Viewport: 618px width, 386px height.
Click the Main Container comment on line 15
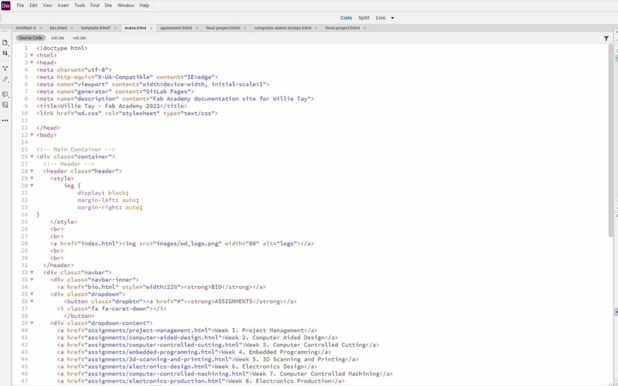[x=76, y=150]
